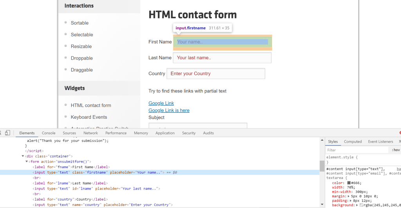Select Draggable in the Interactions sidebar

point(81,70)
